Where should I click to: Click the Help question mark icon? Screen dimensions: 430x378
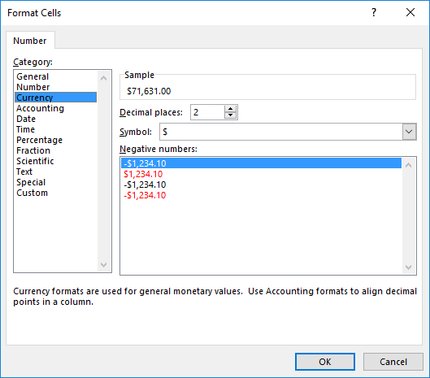[374, 12]
